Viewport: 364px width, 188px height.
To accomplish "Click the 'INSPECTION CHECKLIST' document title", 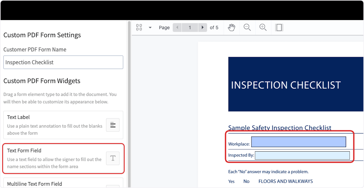I will point(286,85).
